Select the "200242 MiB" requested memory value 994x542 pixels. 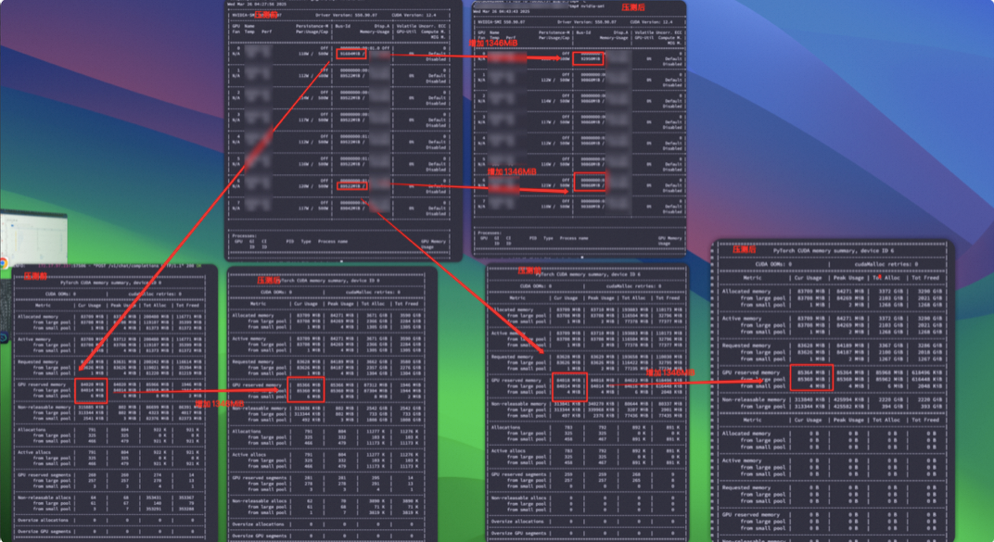coord(155,362)
